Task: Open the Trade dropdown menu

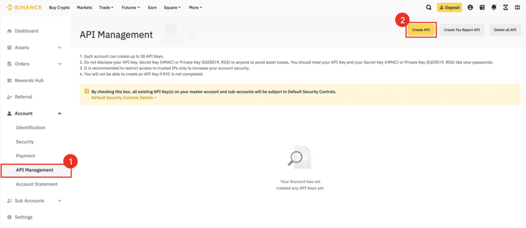Action: click(106, 8)
